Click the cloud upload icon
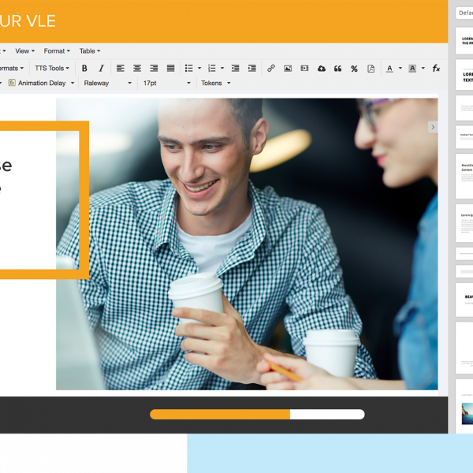 [x=322, y=69]
